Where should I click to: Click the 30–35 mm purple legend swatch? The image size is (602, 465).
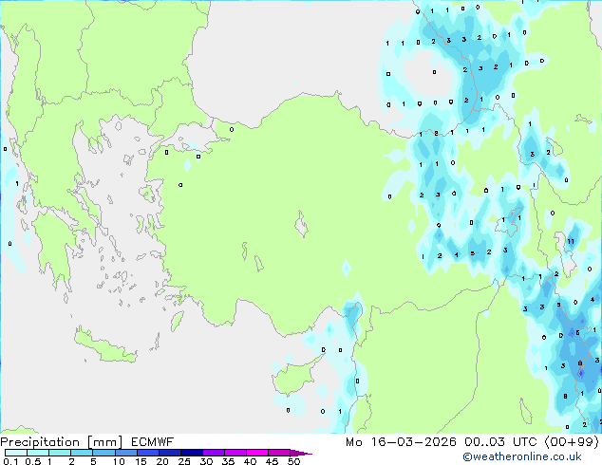click(x=214, y=453)
